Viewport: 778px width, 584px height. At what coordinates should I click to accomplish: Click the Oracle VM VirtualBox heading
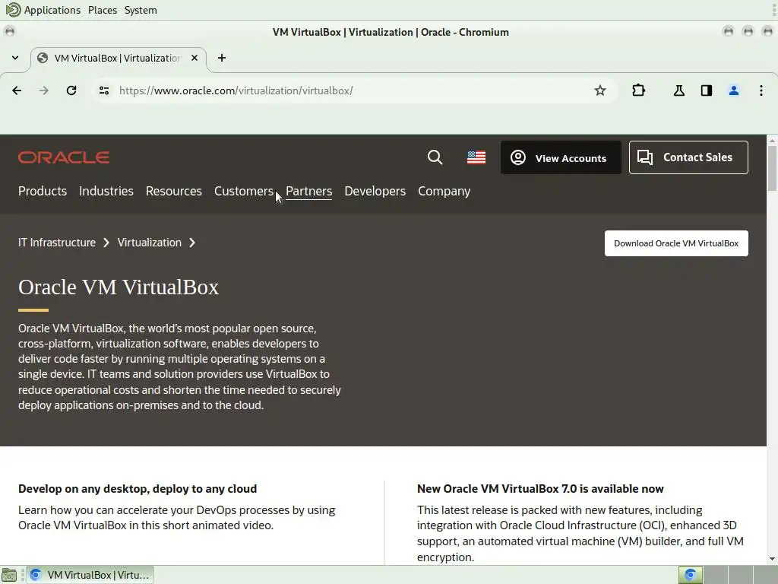[119, 287]
